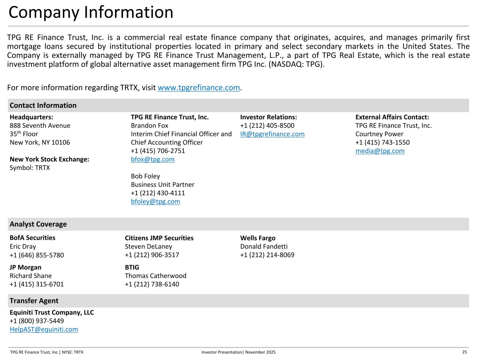The width and height of the screenshot is (477, 357).
Task: Click phone number +1 (800) 937-5449
Action: (x=37, y=321)
